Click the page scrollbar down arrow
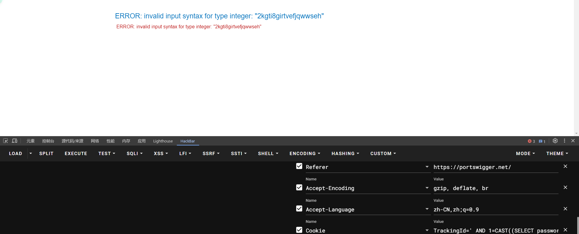Image resolution: width=579 pixels, height=234 pixels. click(x=576, y=133)
